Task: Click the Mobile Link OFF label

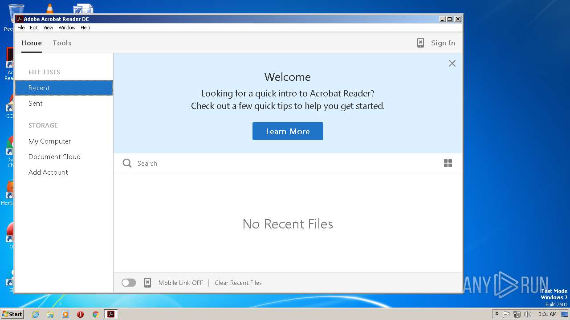Action: (180, 283)
